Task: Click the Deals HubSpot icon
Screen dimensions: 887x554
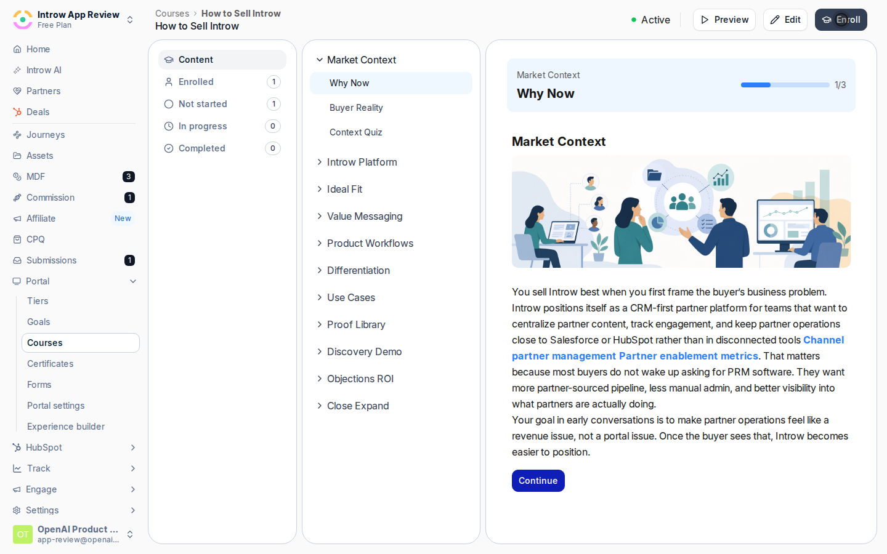Action: click(x=17, y=112)
